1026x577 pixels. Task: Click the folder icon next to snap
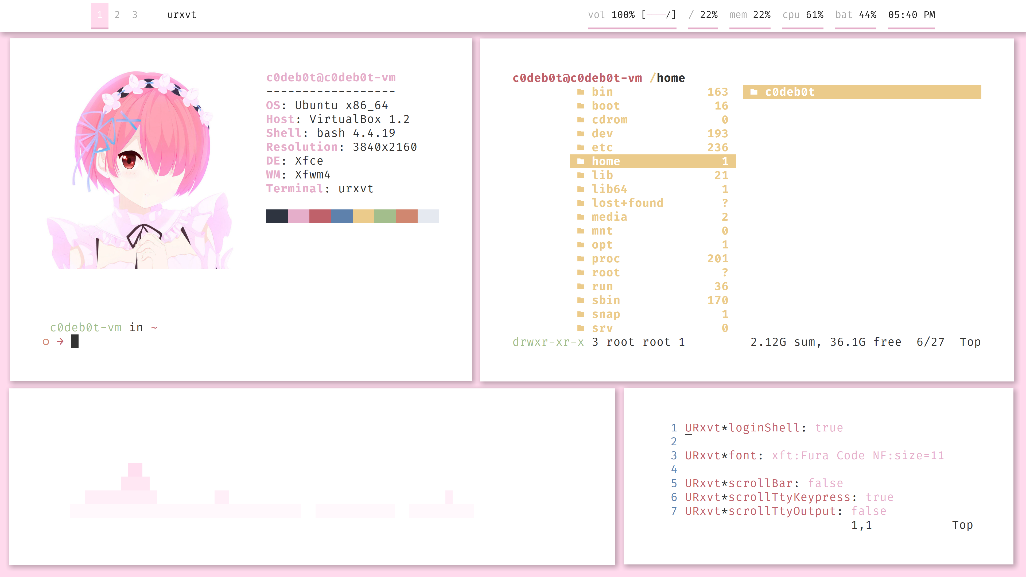[581, 314]
